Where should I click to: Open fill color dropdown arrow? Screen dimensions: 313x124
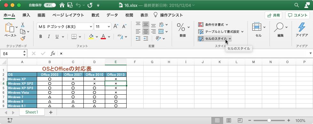coord(97,37)
